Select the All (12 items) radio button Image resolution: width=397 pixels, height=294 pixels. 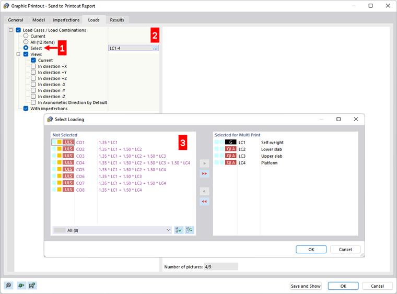(x=26, y=42)
